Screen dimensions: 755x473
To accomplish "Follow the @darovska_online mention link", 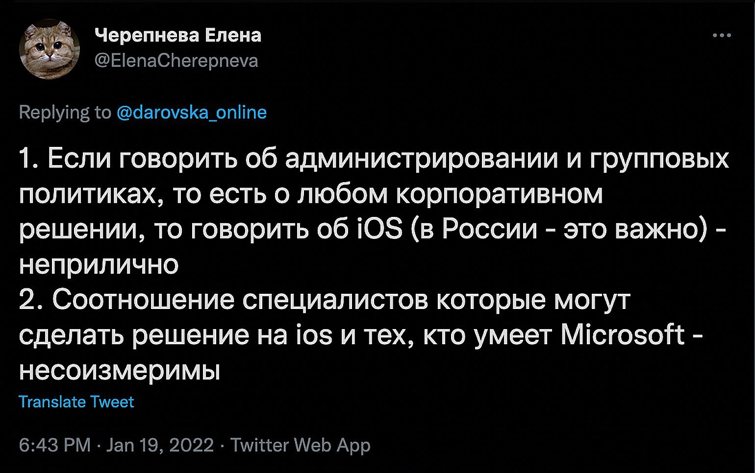I will (192, 112).
